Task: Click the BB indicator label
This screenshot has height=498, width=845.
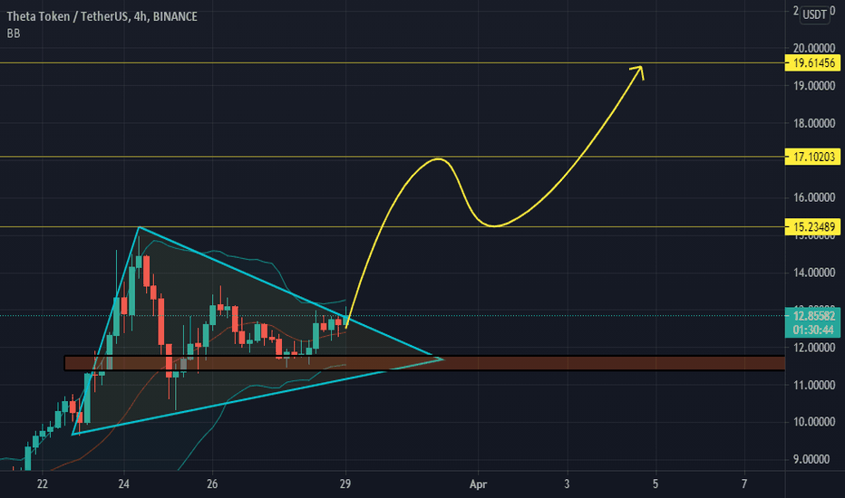Action: 14,34
